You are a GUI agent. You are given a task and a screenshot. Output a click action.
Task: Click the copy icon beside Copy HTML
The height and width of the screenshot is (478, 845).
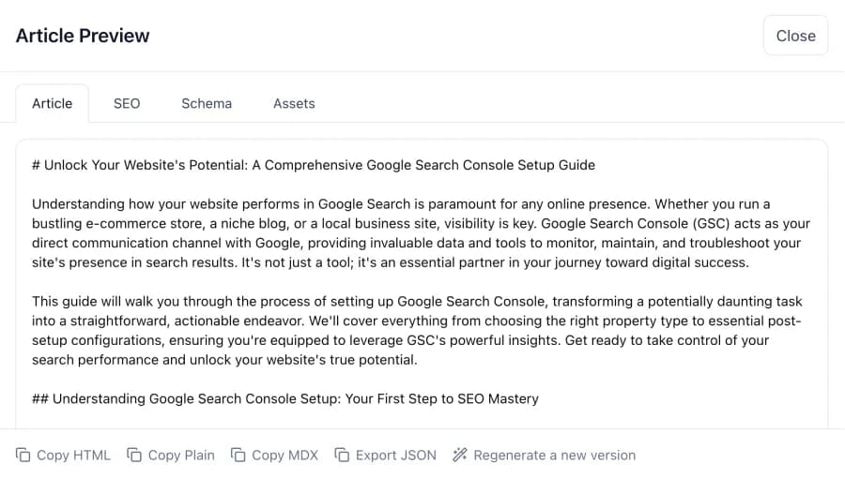(23, 455)
